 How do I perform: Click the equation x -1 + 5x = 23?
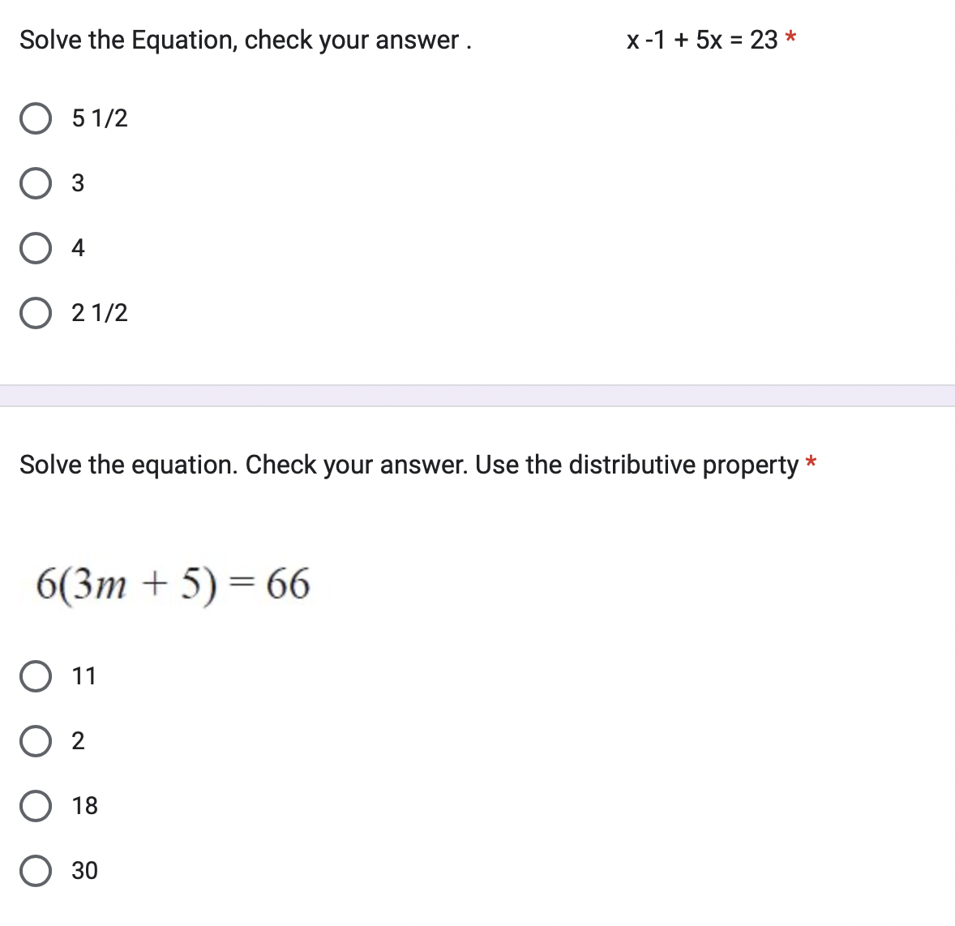point(701,39)
